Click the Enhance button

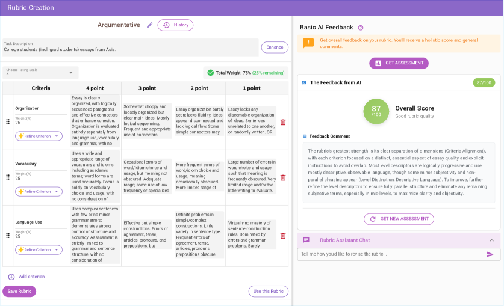point(275,47)
